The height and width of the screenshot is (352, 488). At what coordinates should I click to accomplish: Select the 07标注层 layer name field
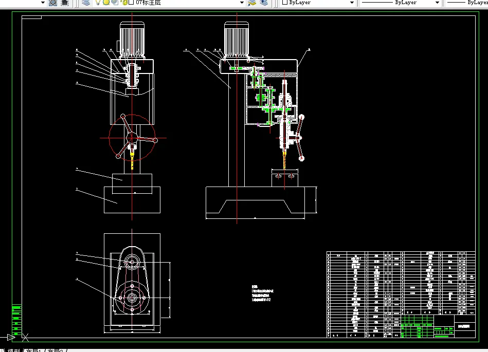[x=149, y=3]
